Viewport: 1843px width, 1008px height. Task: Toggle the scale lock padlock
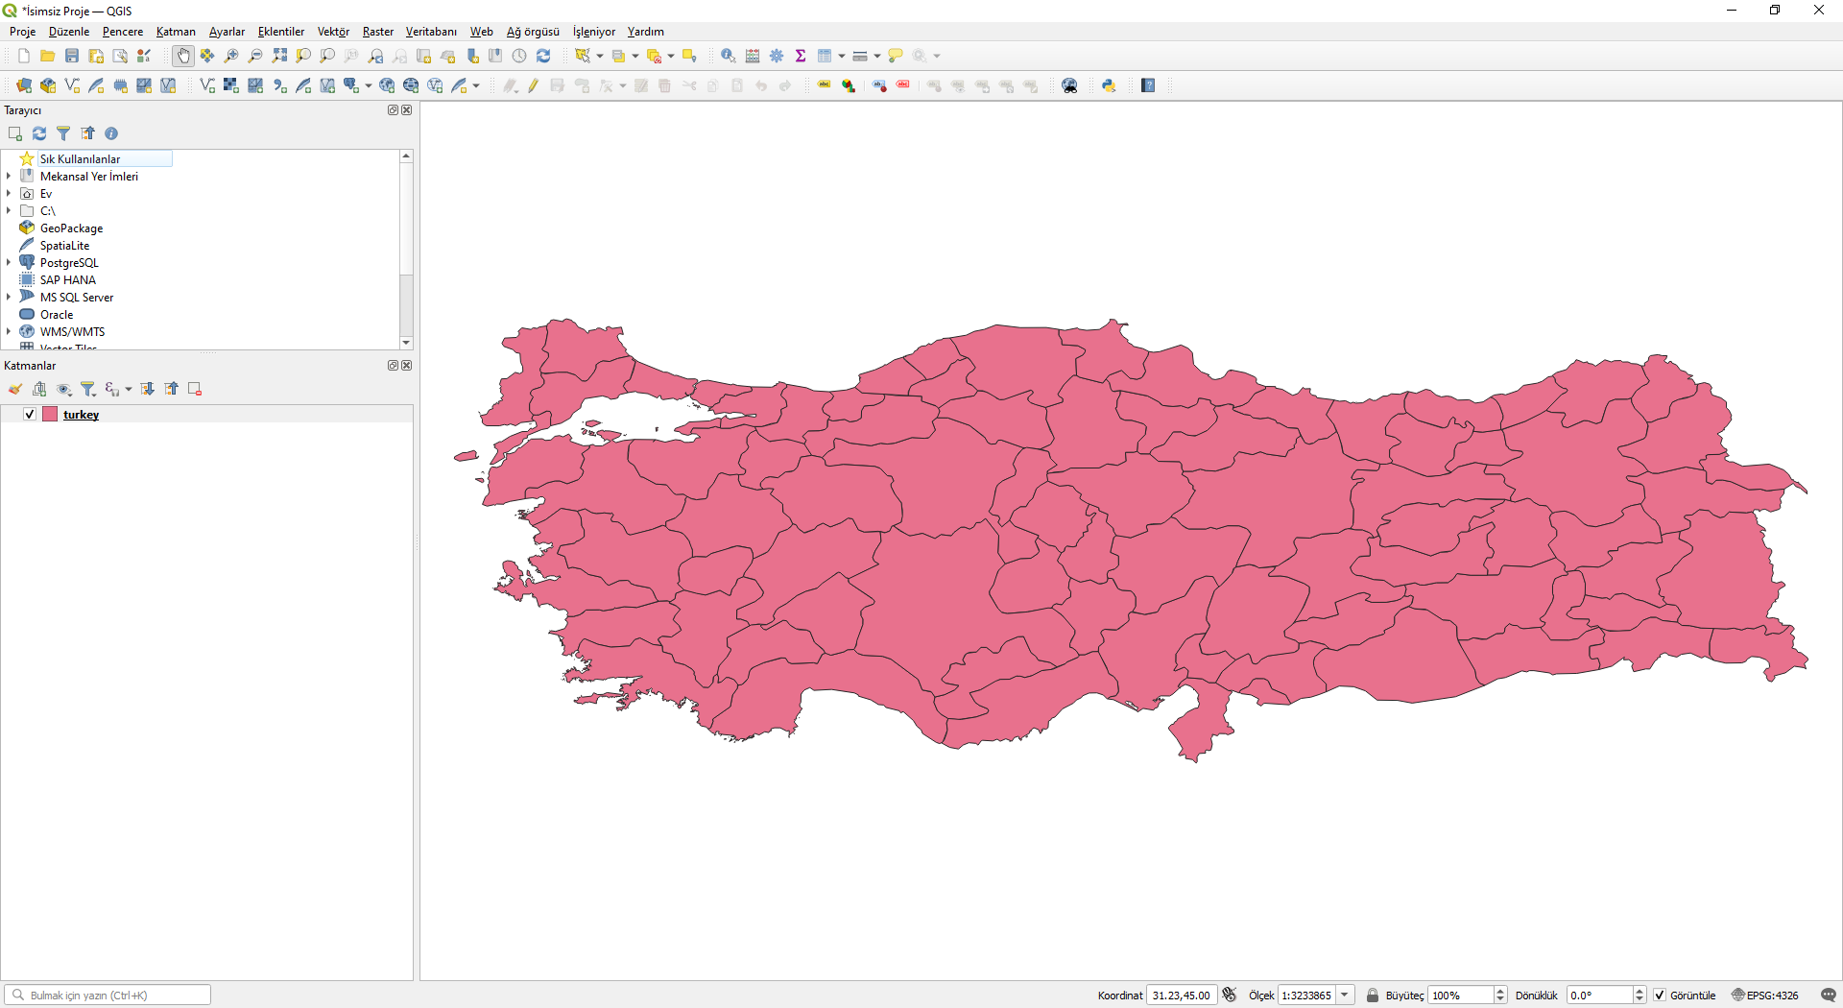click(x=1373, y=996)
